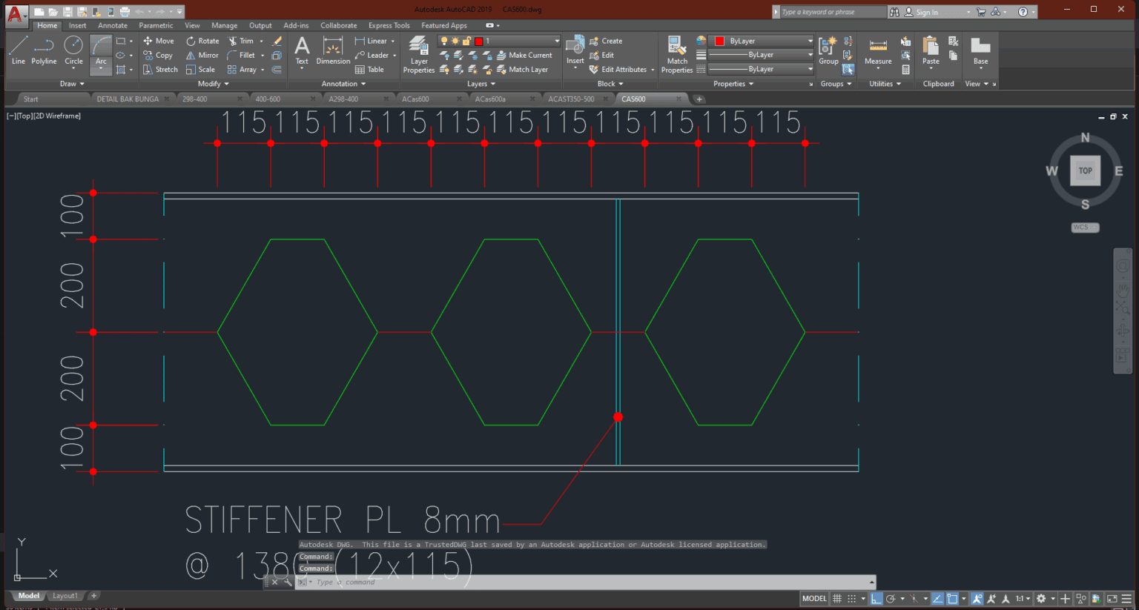Toggle Ortho mode in the status bar

tap(876, 598)
